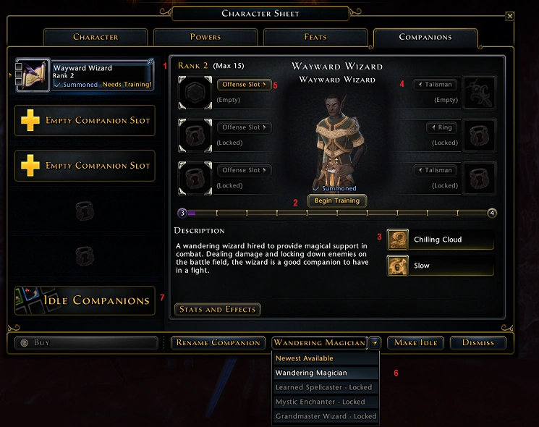Click the Begin Training button
539x427 pixels.
[337, 200]
